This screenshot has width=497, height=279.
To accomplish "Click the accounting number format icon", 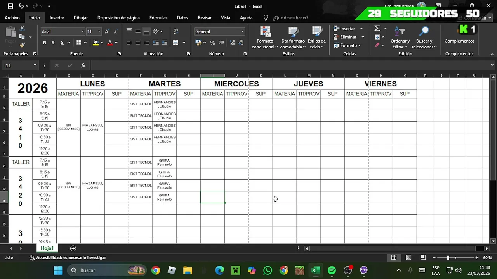I will click(x=198, y=43).
